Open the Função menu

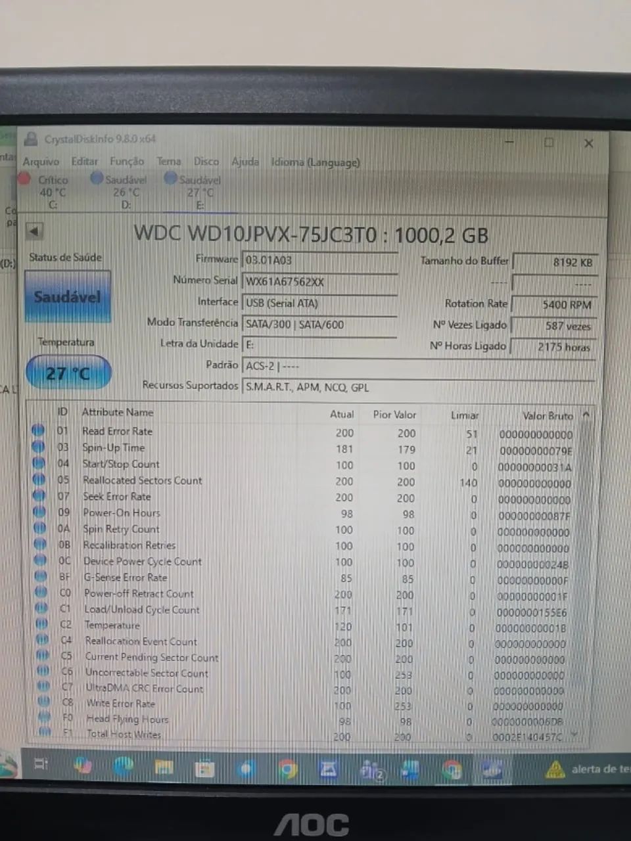click(x=127, y=162)
